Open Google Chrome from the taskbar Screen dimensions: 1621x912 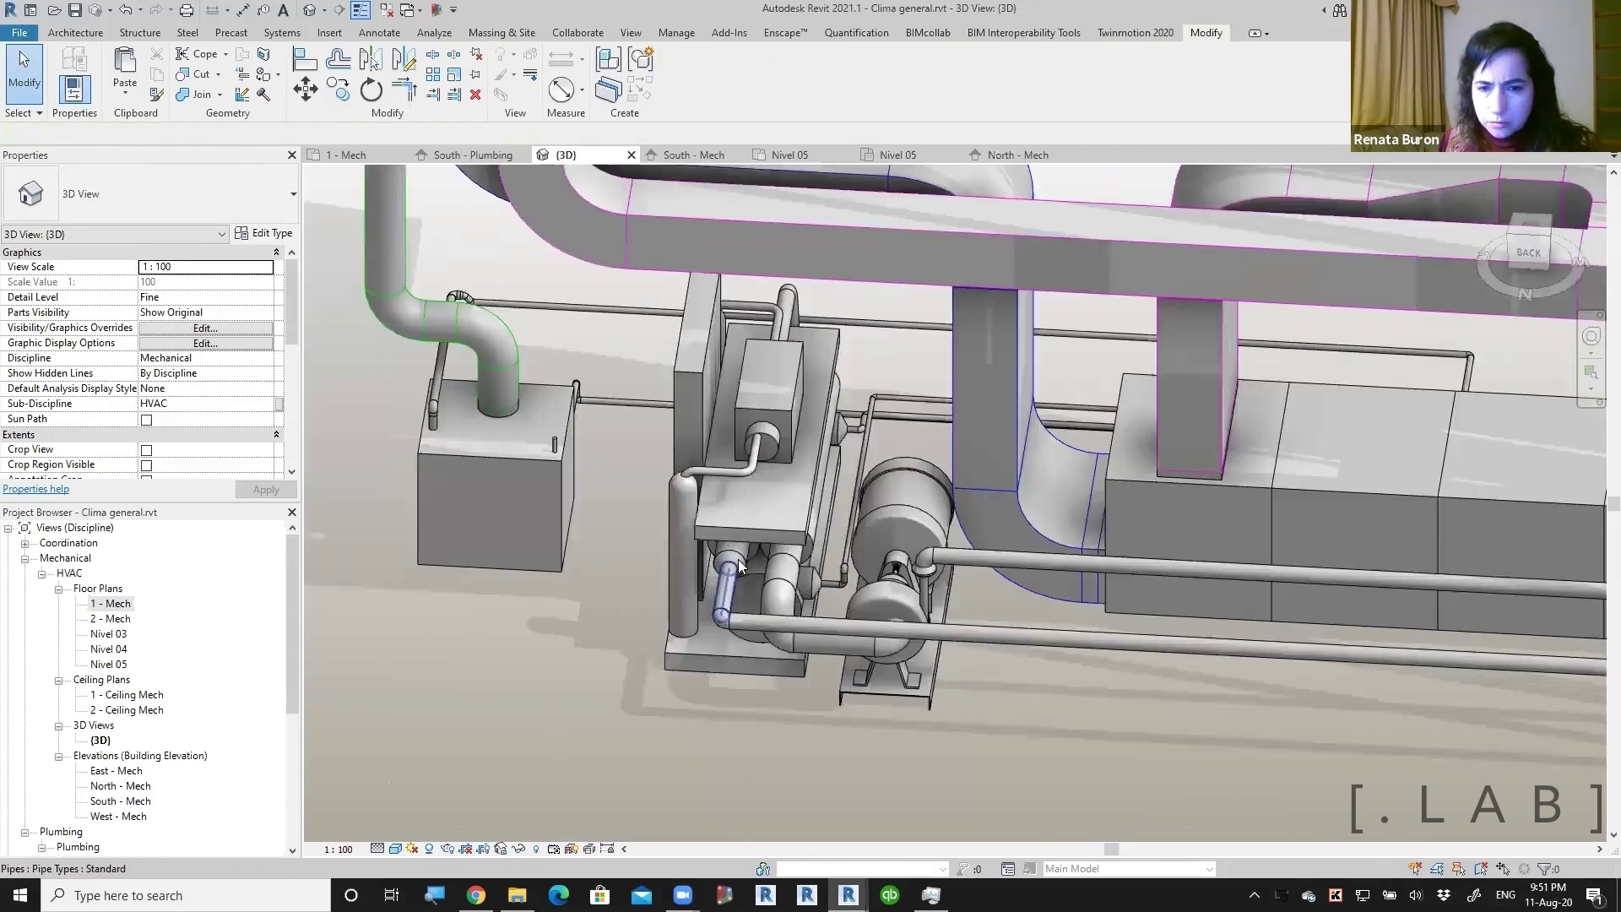(x=476, y=895)
